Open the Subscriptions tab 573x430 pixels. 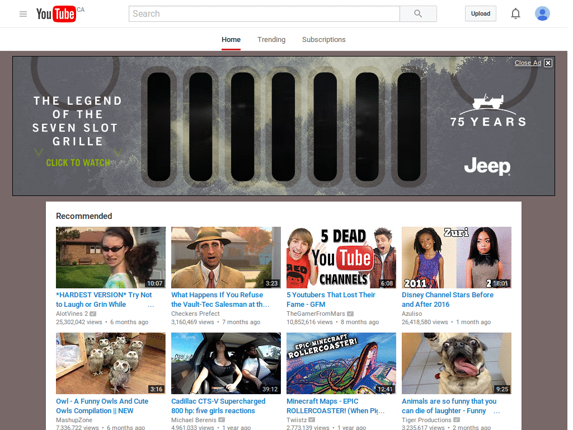tap(323, 40)
